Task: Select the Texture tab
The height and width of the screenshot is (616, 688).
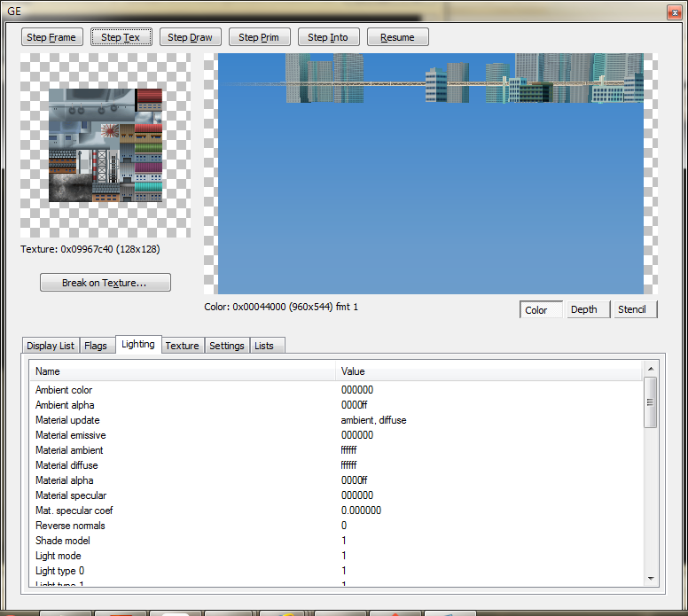Action: coord(182,346)
